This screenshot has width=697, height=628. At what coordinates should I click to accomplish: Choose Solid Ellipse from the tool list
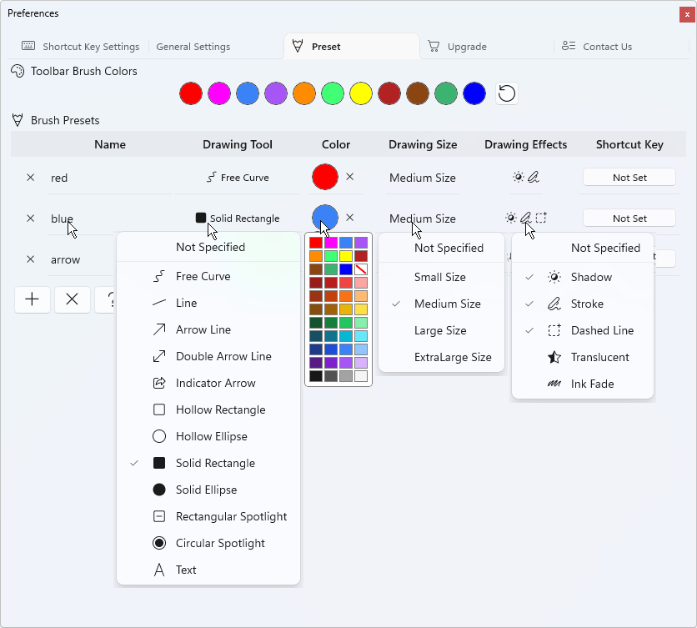(208, 490)
